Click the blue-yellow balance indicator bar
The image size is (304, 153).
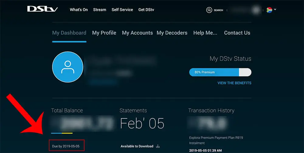pyautogui.click(x=62, y=133)
